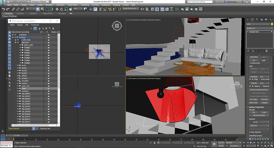The height and width of the screenshot is (148, 274).
Task: Click Remove Isolated Vertices button
Action: [x=259, y=90]
